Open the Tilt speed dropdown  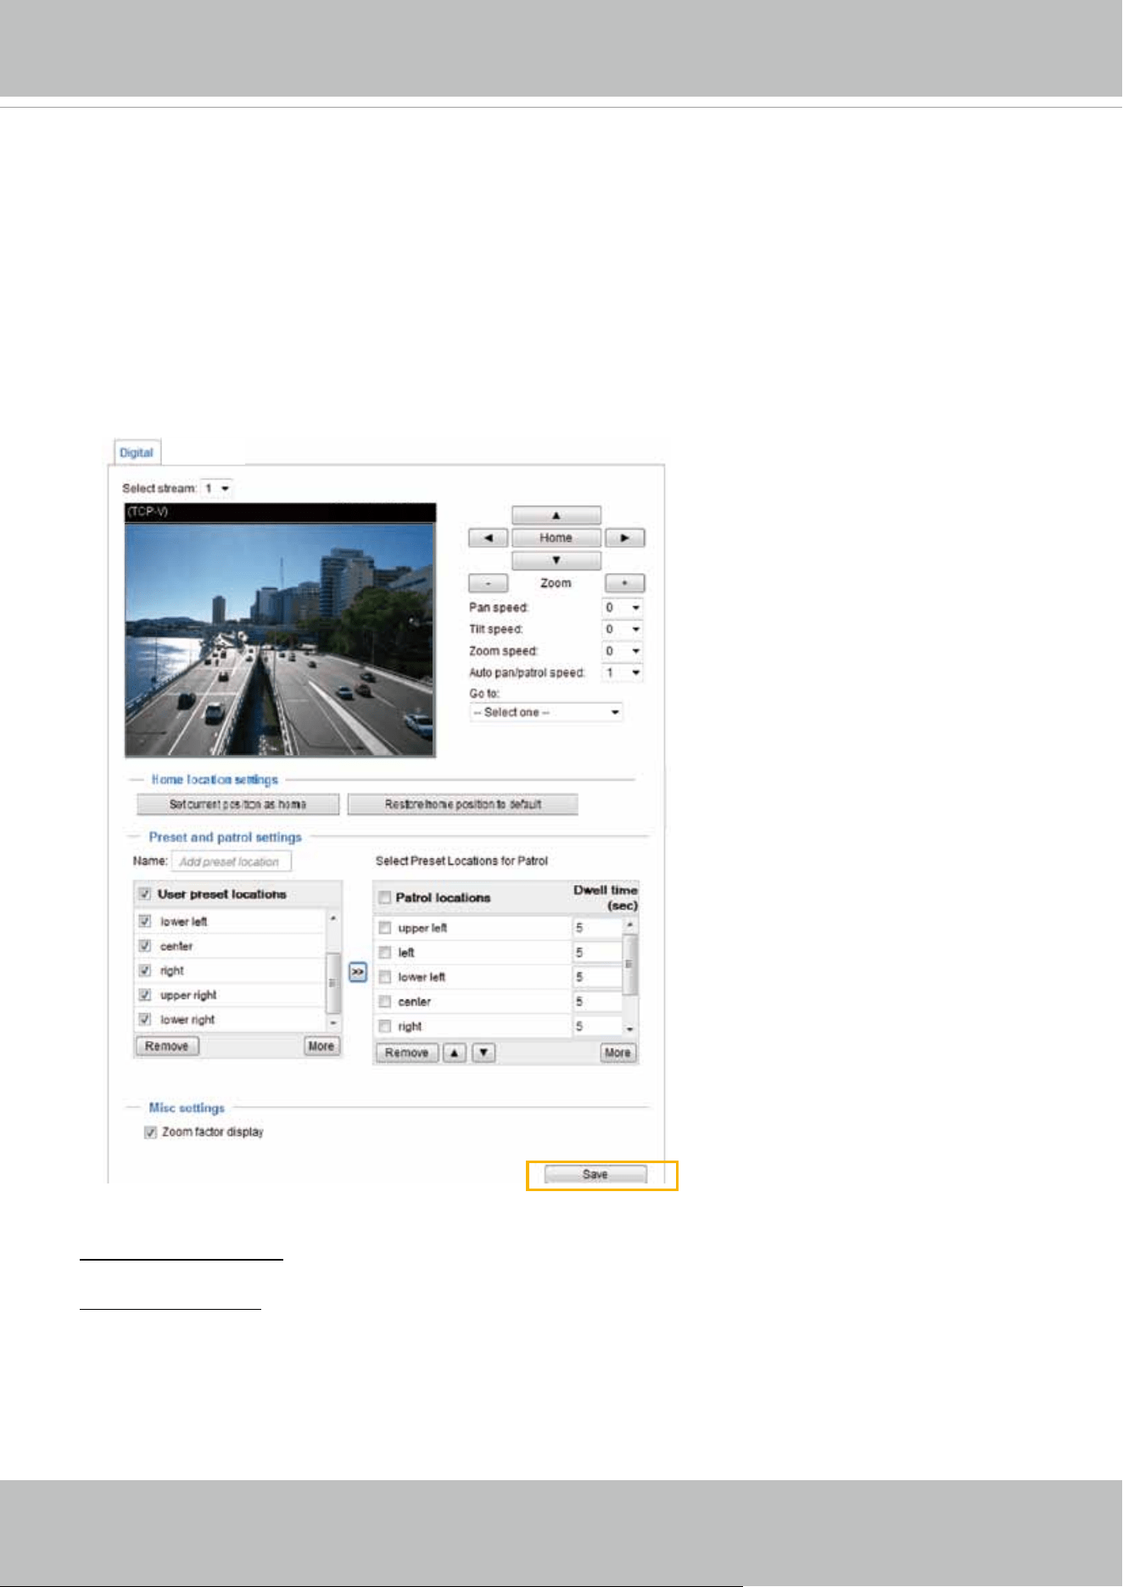tap(623, 629)
